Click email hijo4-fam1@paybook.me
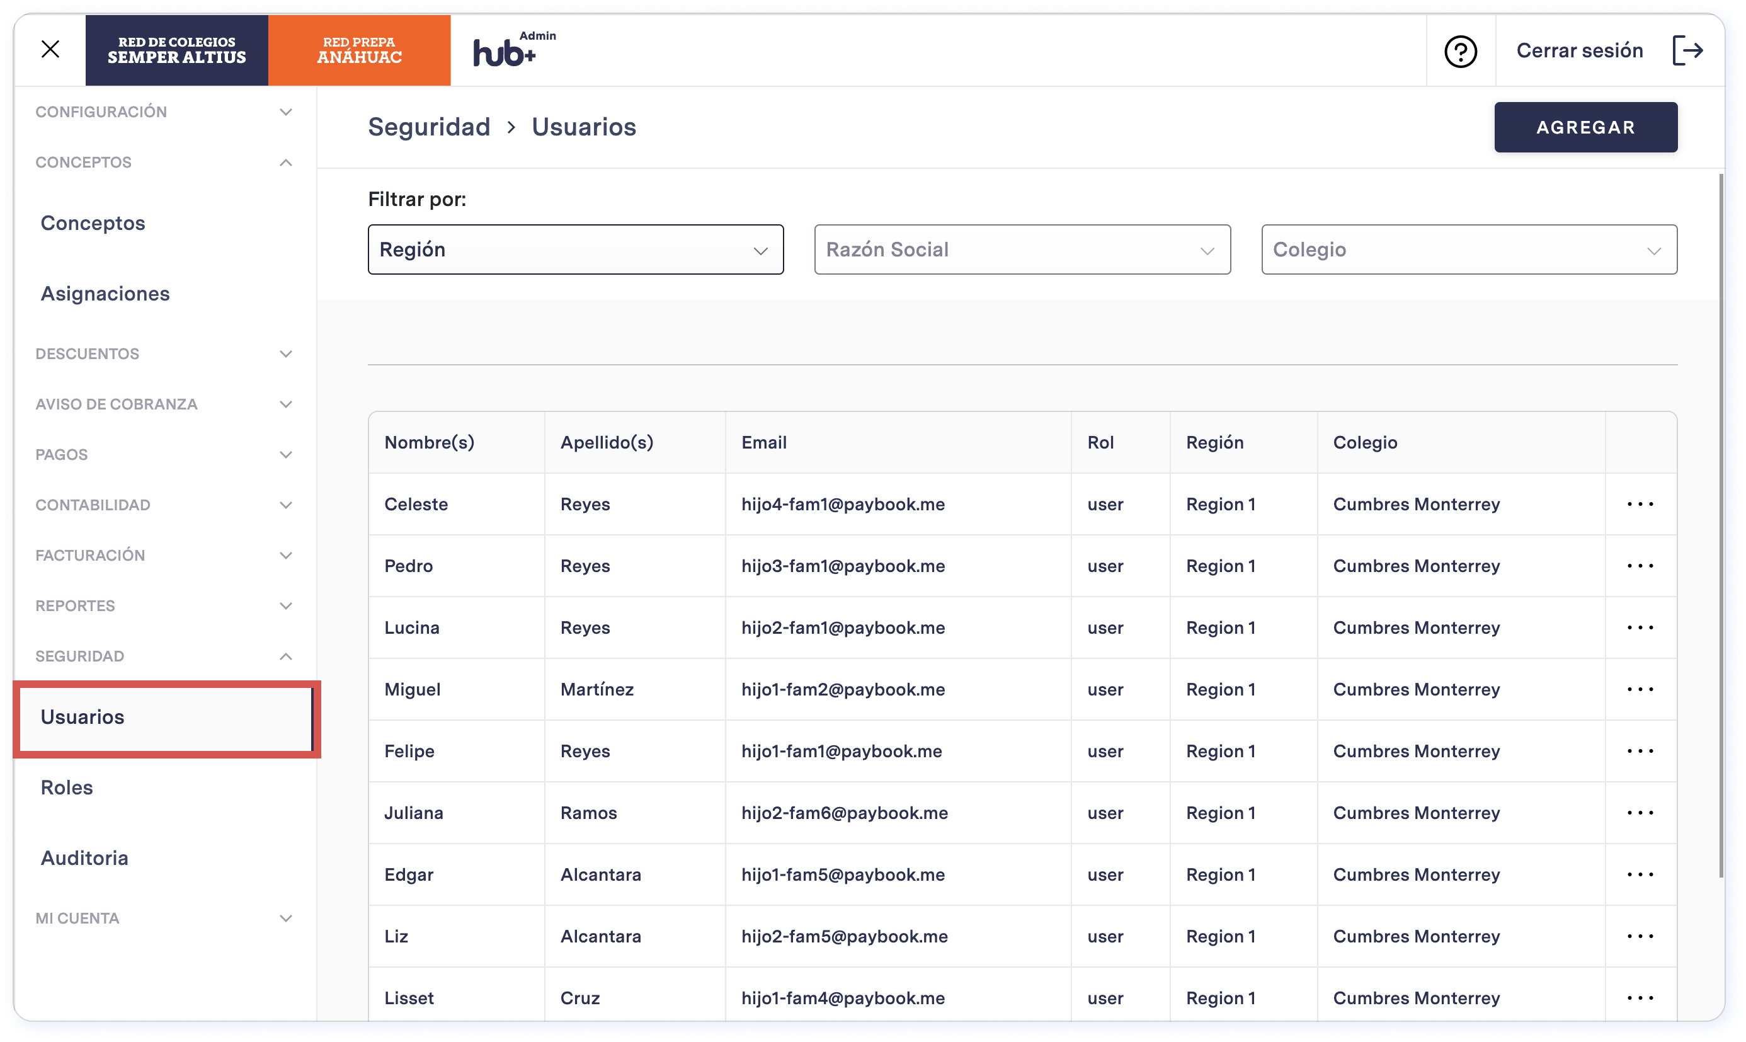1746x1042 pixels. tap(843, 504)
